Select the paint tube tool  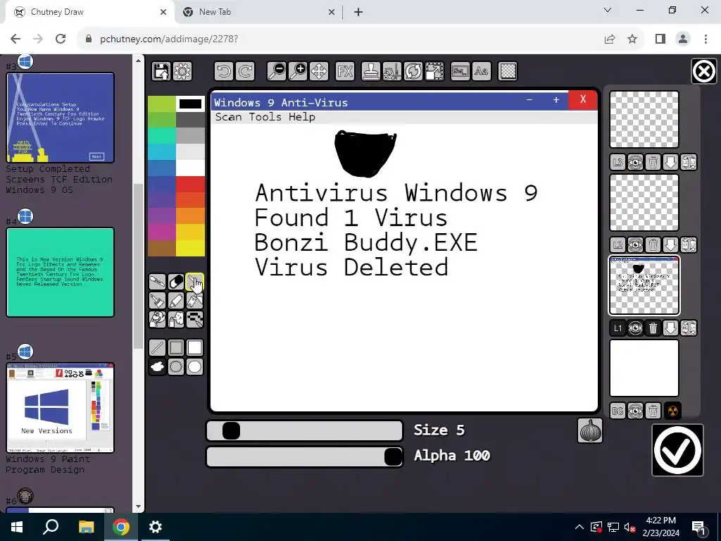pos(194,300)
